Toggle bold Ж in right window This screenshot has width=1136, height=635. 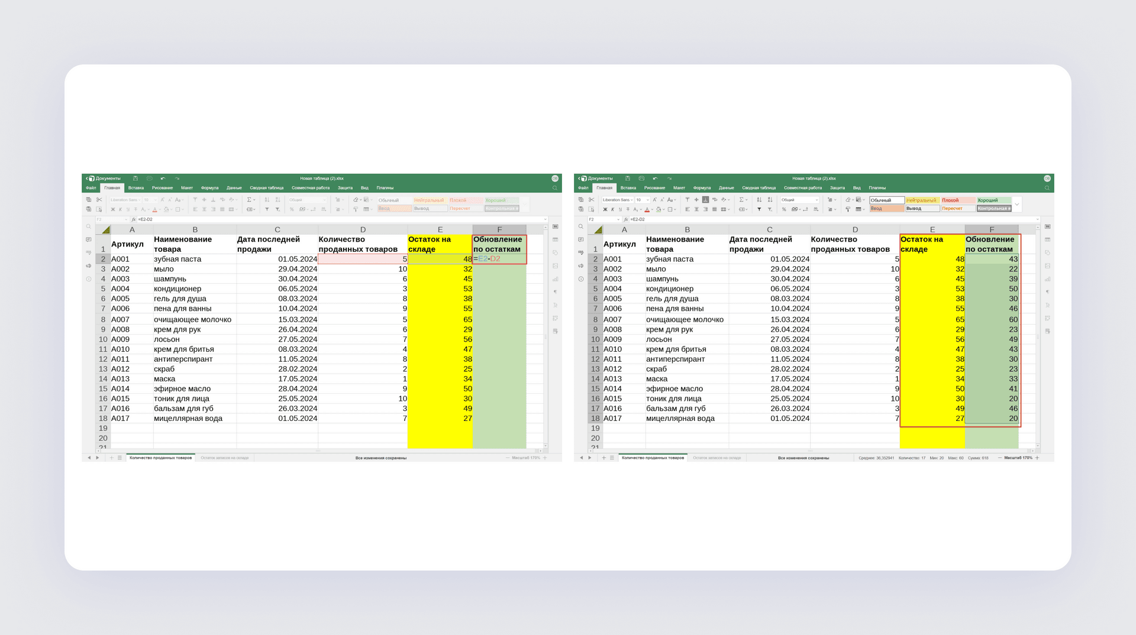click(605, 209)
